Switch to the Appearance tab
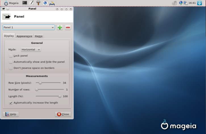This screenshot has width=206, height=134. (x=24, y=36)
